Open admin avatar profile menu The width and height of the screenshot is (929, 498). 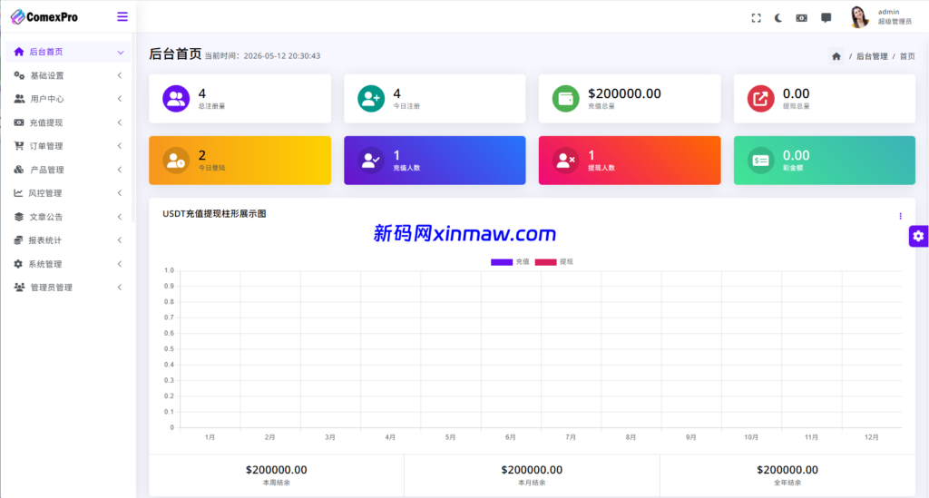(x=858, y=17)
